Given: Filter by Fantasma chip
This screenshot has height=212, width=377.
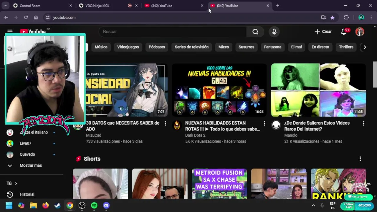Looking at the screenshot, I should pyautogui.click(x=273, y=47).
